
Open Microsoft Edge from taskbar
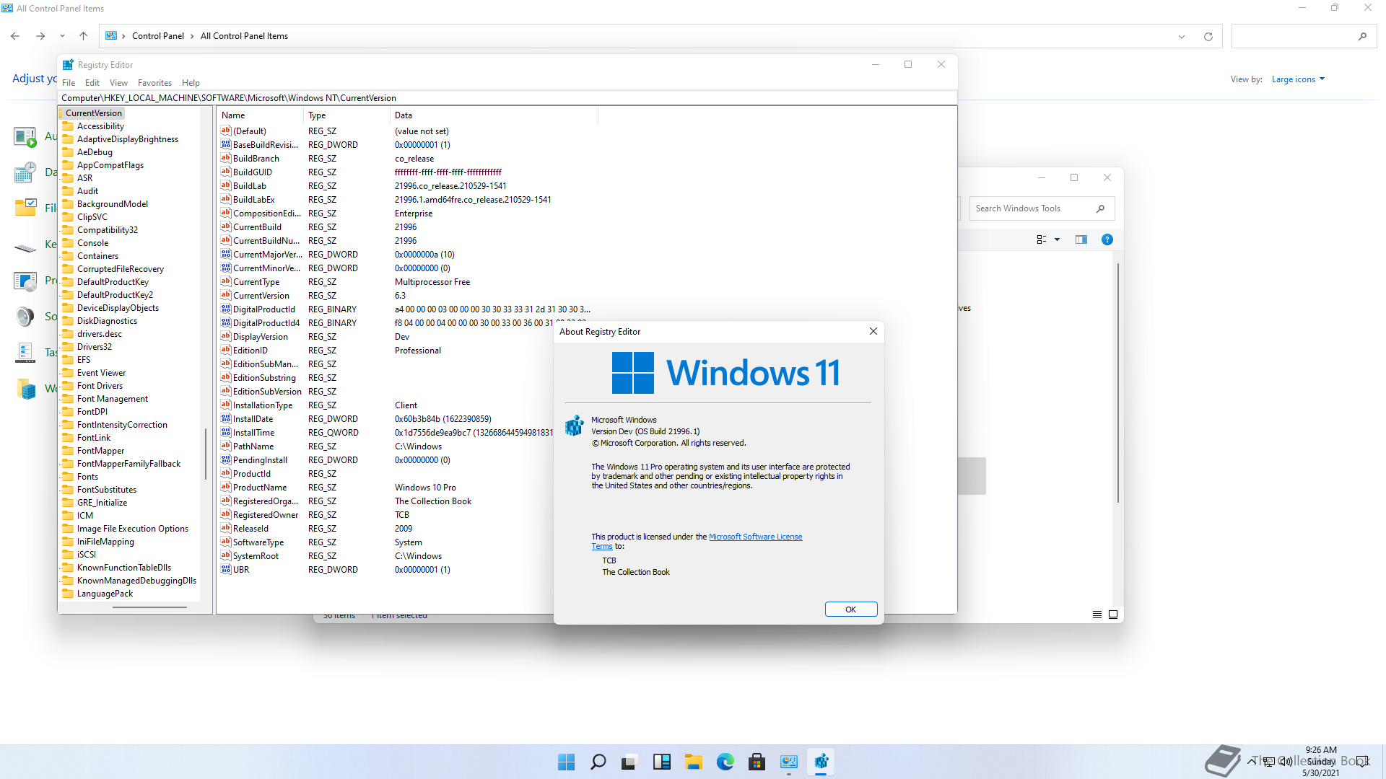click(725, 762)
